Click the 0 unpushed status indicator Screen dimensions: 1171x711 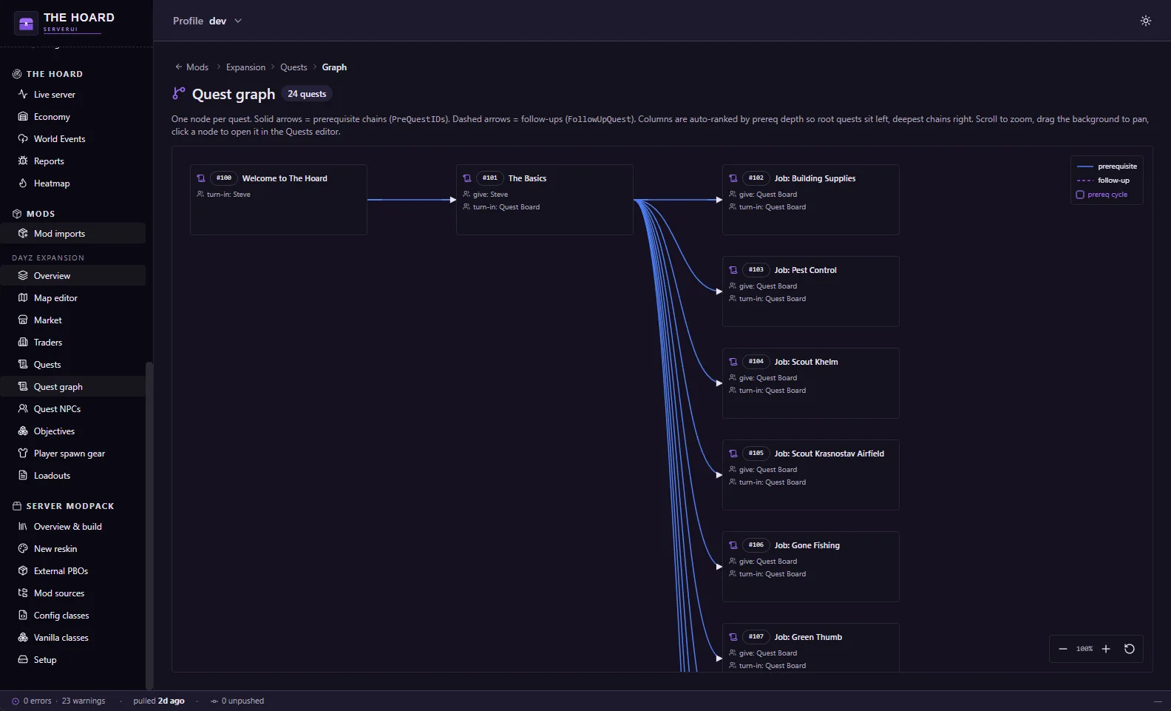pyautogui.click(x=237, y=701)
